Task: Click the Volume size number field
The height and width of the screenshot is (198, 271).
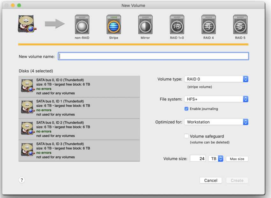Action: 198,159
